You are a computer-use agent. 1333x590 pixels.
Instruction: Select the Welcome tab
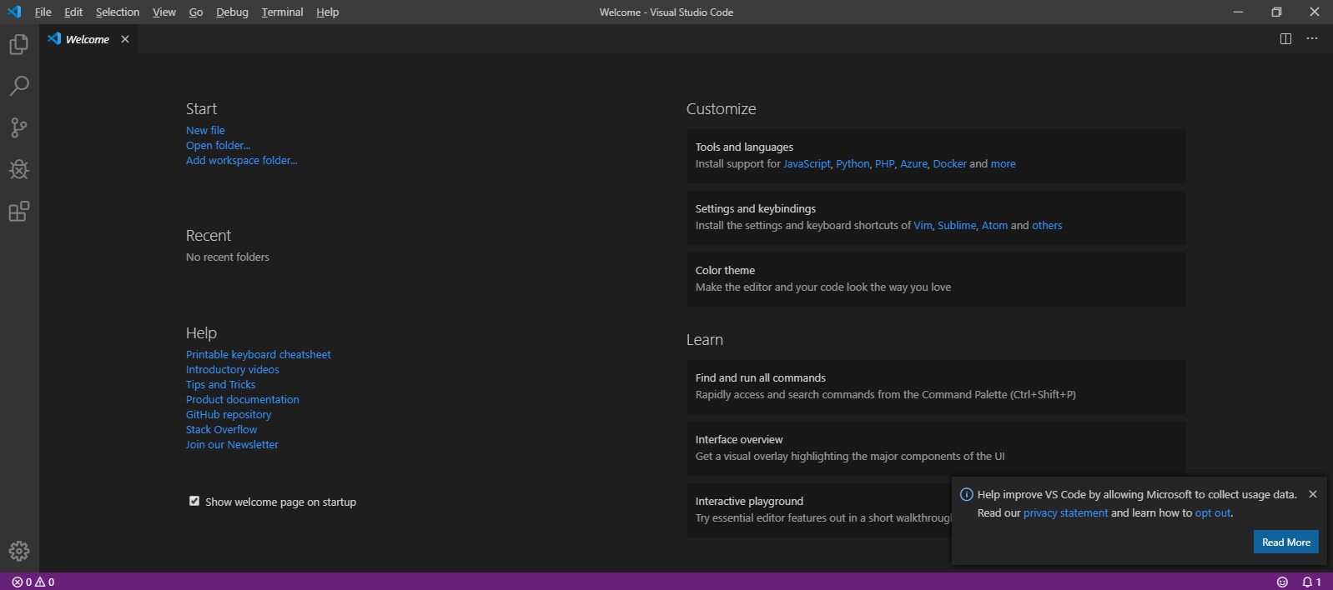click(88, 39)
